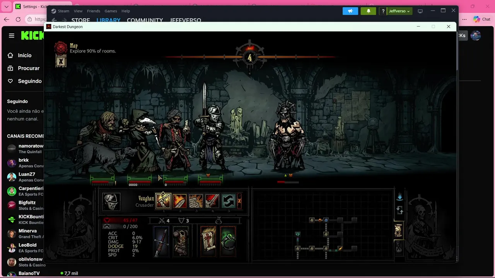Click the pass-turn X icon beside skills
495x278 pixels.
(239, 201)
